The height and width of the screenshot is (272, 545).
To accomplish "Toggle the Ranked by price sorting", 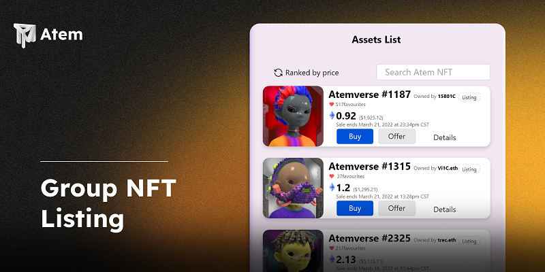I will [x=306, y=73].
